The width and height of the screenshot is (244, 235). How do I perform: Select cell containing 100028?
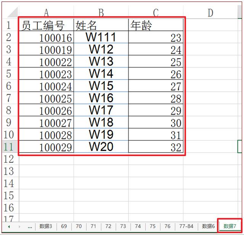point(46,135)
